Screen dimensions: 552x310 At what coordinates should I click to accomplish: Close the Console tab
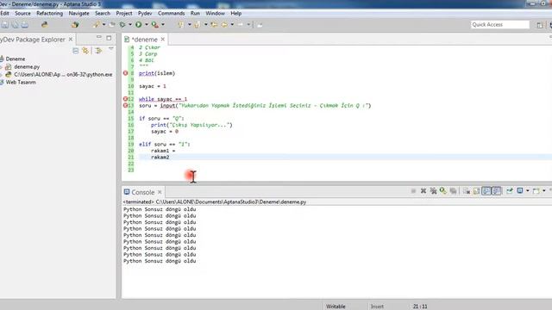click(x=160, y=192)
